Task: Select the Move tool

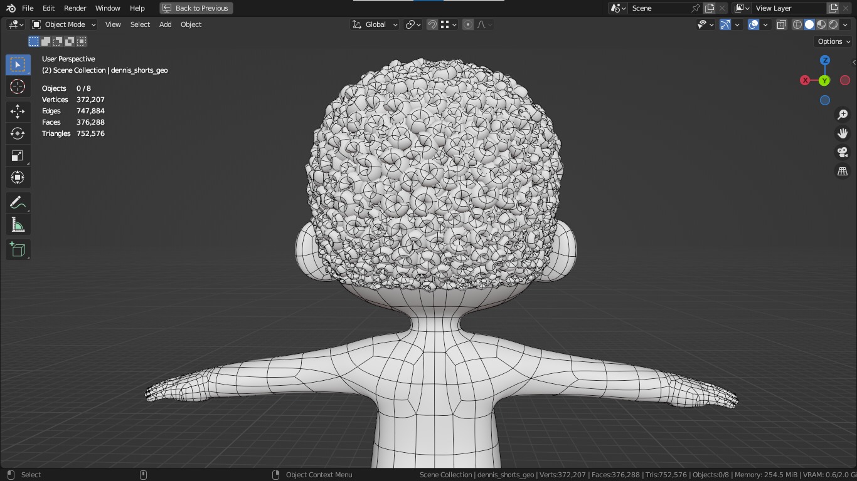Action: [18, 111]
